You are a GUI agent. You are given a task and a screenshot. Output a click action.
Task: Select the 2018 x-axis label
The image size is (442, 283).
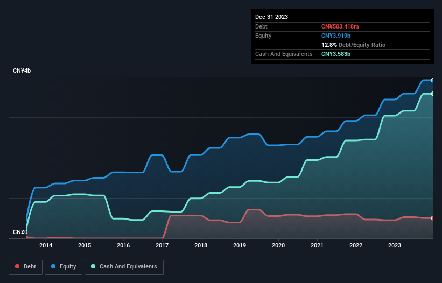point(201,245)
